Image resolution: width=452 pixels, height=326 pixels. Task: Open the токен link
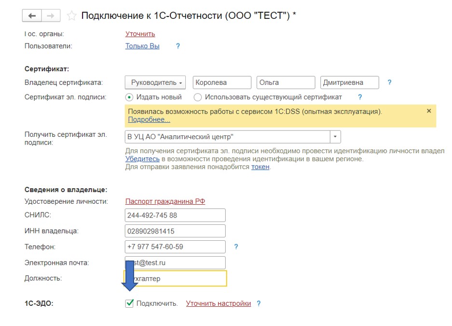(260, 167)
